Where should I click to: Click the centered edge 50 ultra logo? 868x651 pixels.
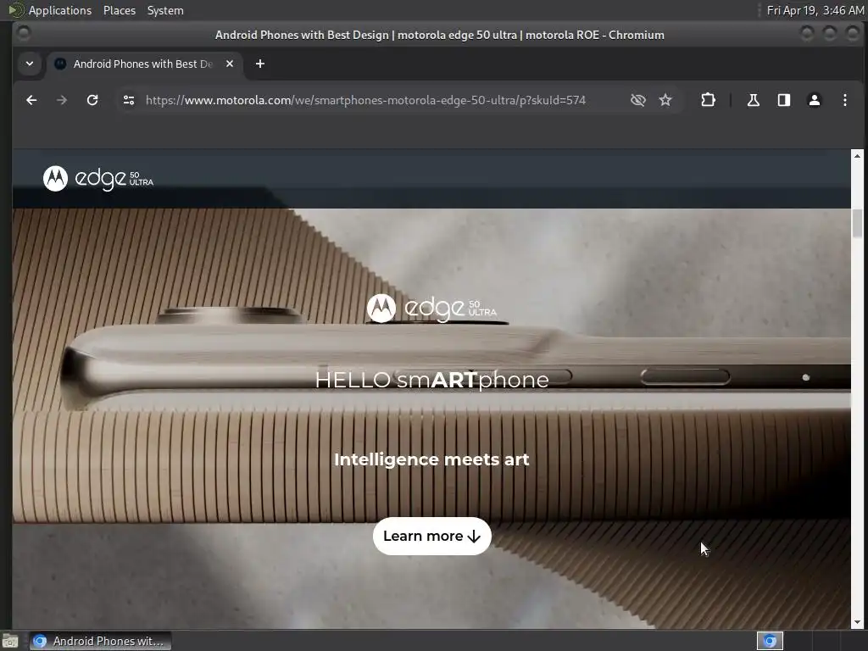[431, 308]
